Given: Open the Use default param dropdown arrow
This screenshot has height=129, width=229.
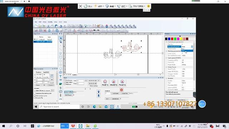Looking at the screenshot, I should (192, 47).
